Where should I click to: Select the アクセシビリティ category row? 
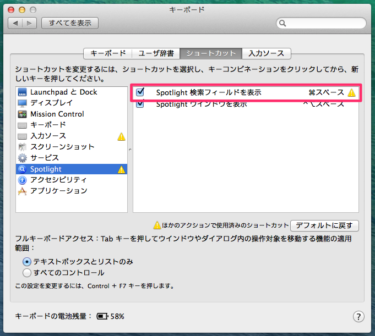coord(72,180)
